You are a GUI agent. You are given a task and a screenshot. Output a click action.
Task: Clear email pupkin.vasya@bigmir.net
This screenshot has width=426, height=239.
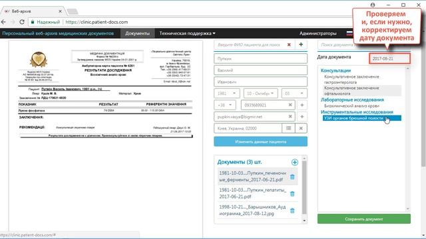pyautogui.click(x=290, y=117)
